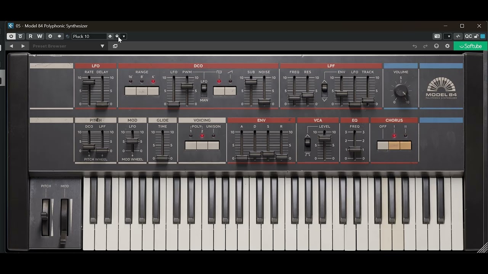This screenshot has width=488, height=274.
Task: Click the ENV Release (R) slider
Action: click(281, 156)
